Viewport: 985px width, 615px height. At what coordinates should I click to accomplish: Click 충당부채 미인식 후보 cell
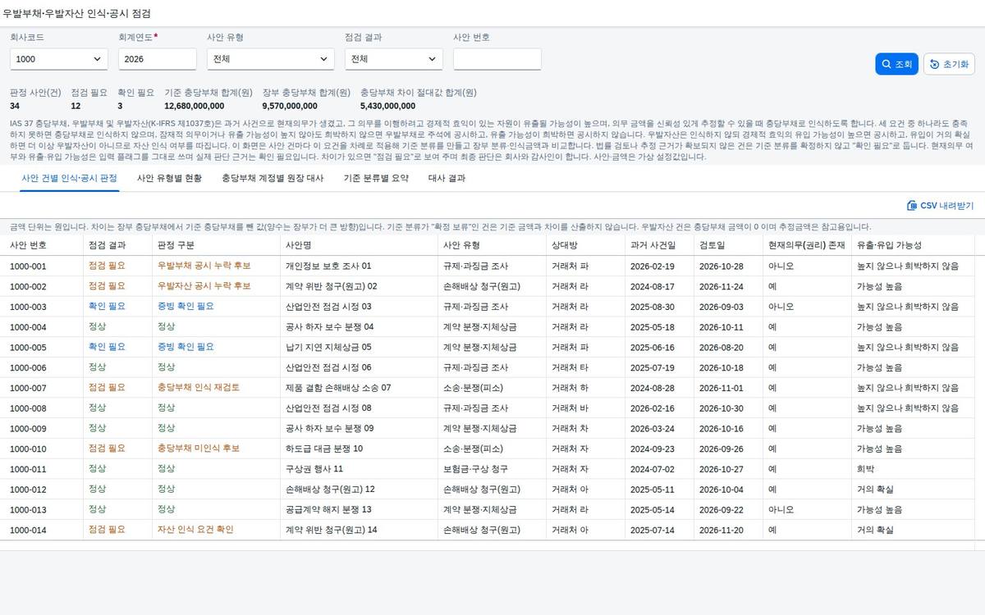(198, 449)
